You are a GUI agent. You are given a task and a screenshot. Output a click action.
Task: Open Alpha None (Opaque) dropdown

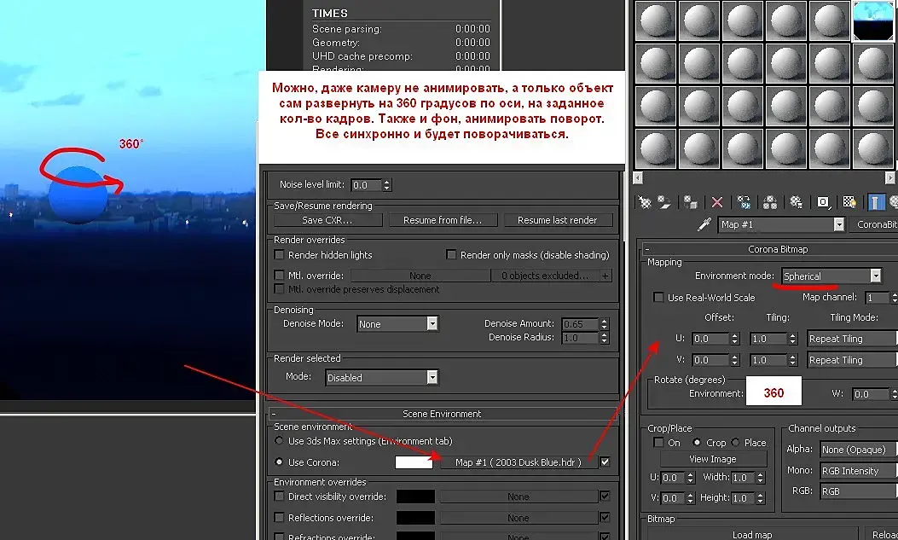[859, 450]
